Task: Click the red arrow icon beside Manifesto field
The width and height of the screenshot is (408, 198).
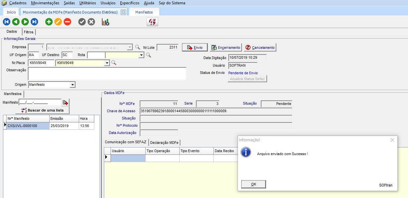Action: coord(65,102)
